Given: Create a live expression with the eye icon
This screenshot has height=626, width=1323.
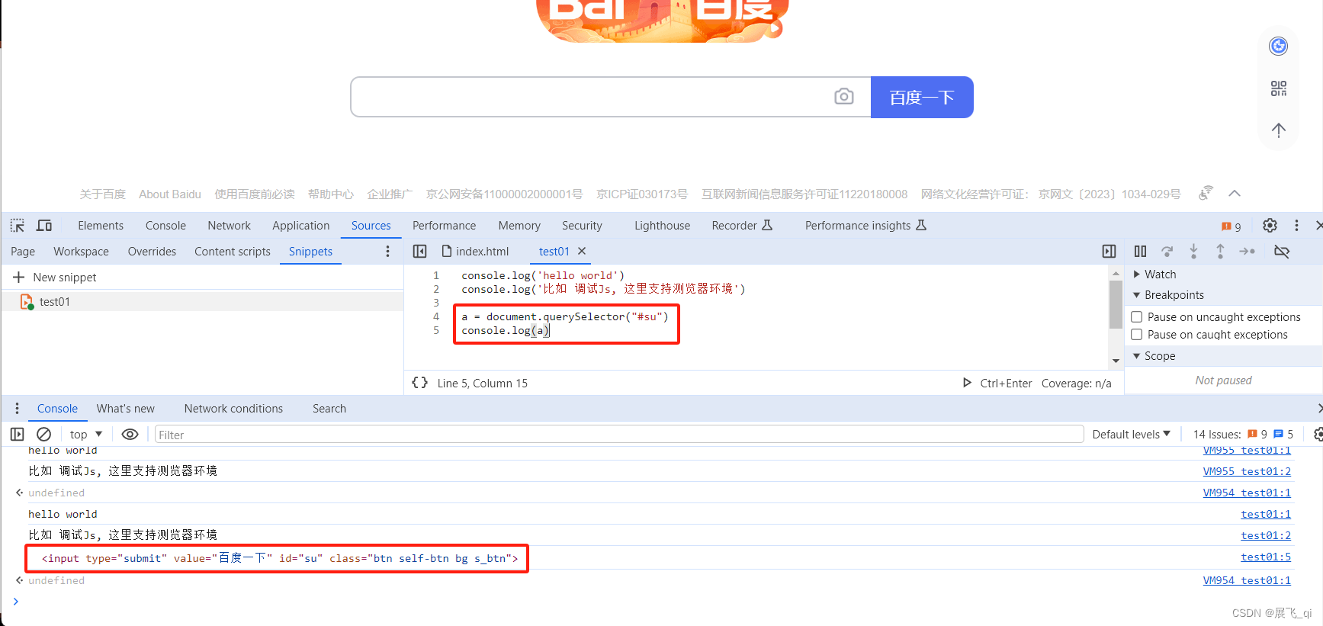Looking at the screenshot, I should (x=130, y=435).
